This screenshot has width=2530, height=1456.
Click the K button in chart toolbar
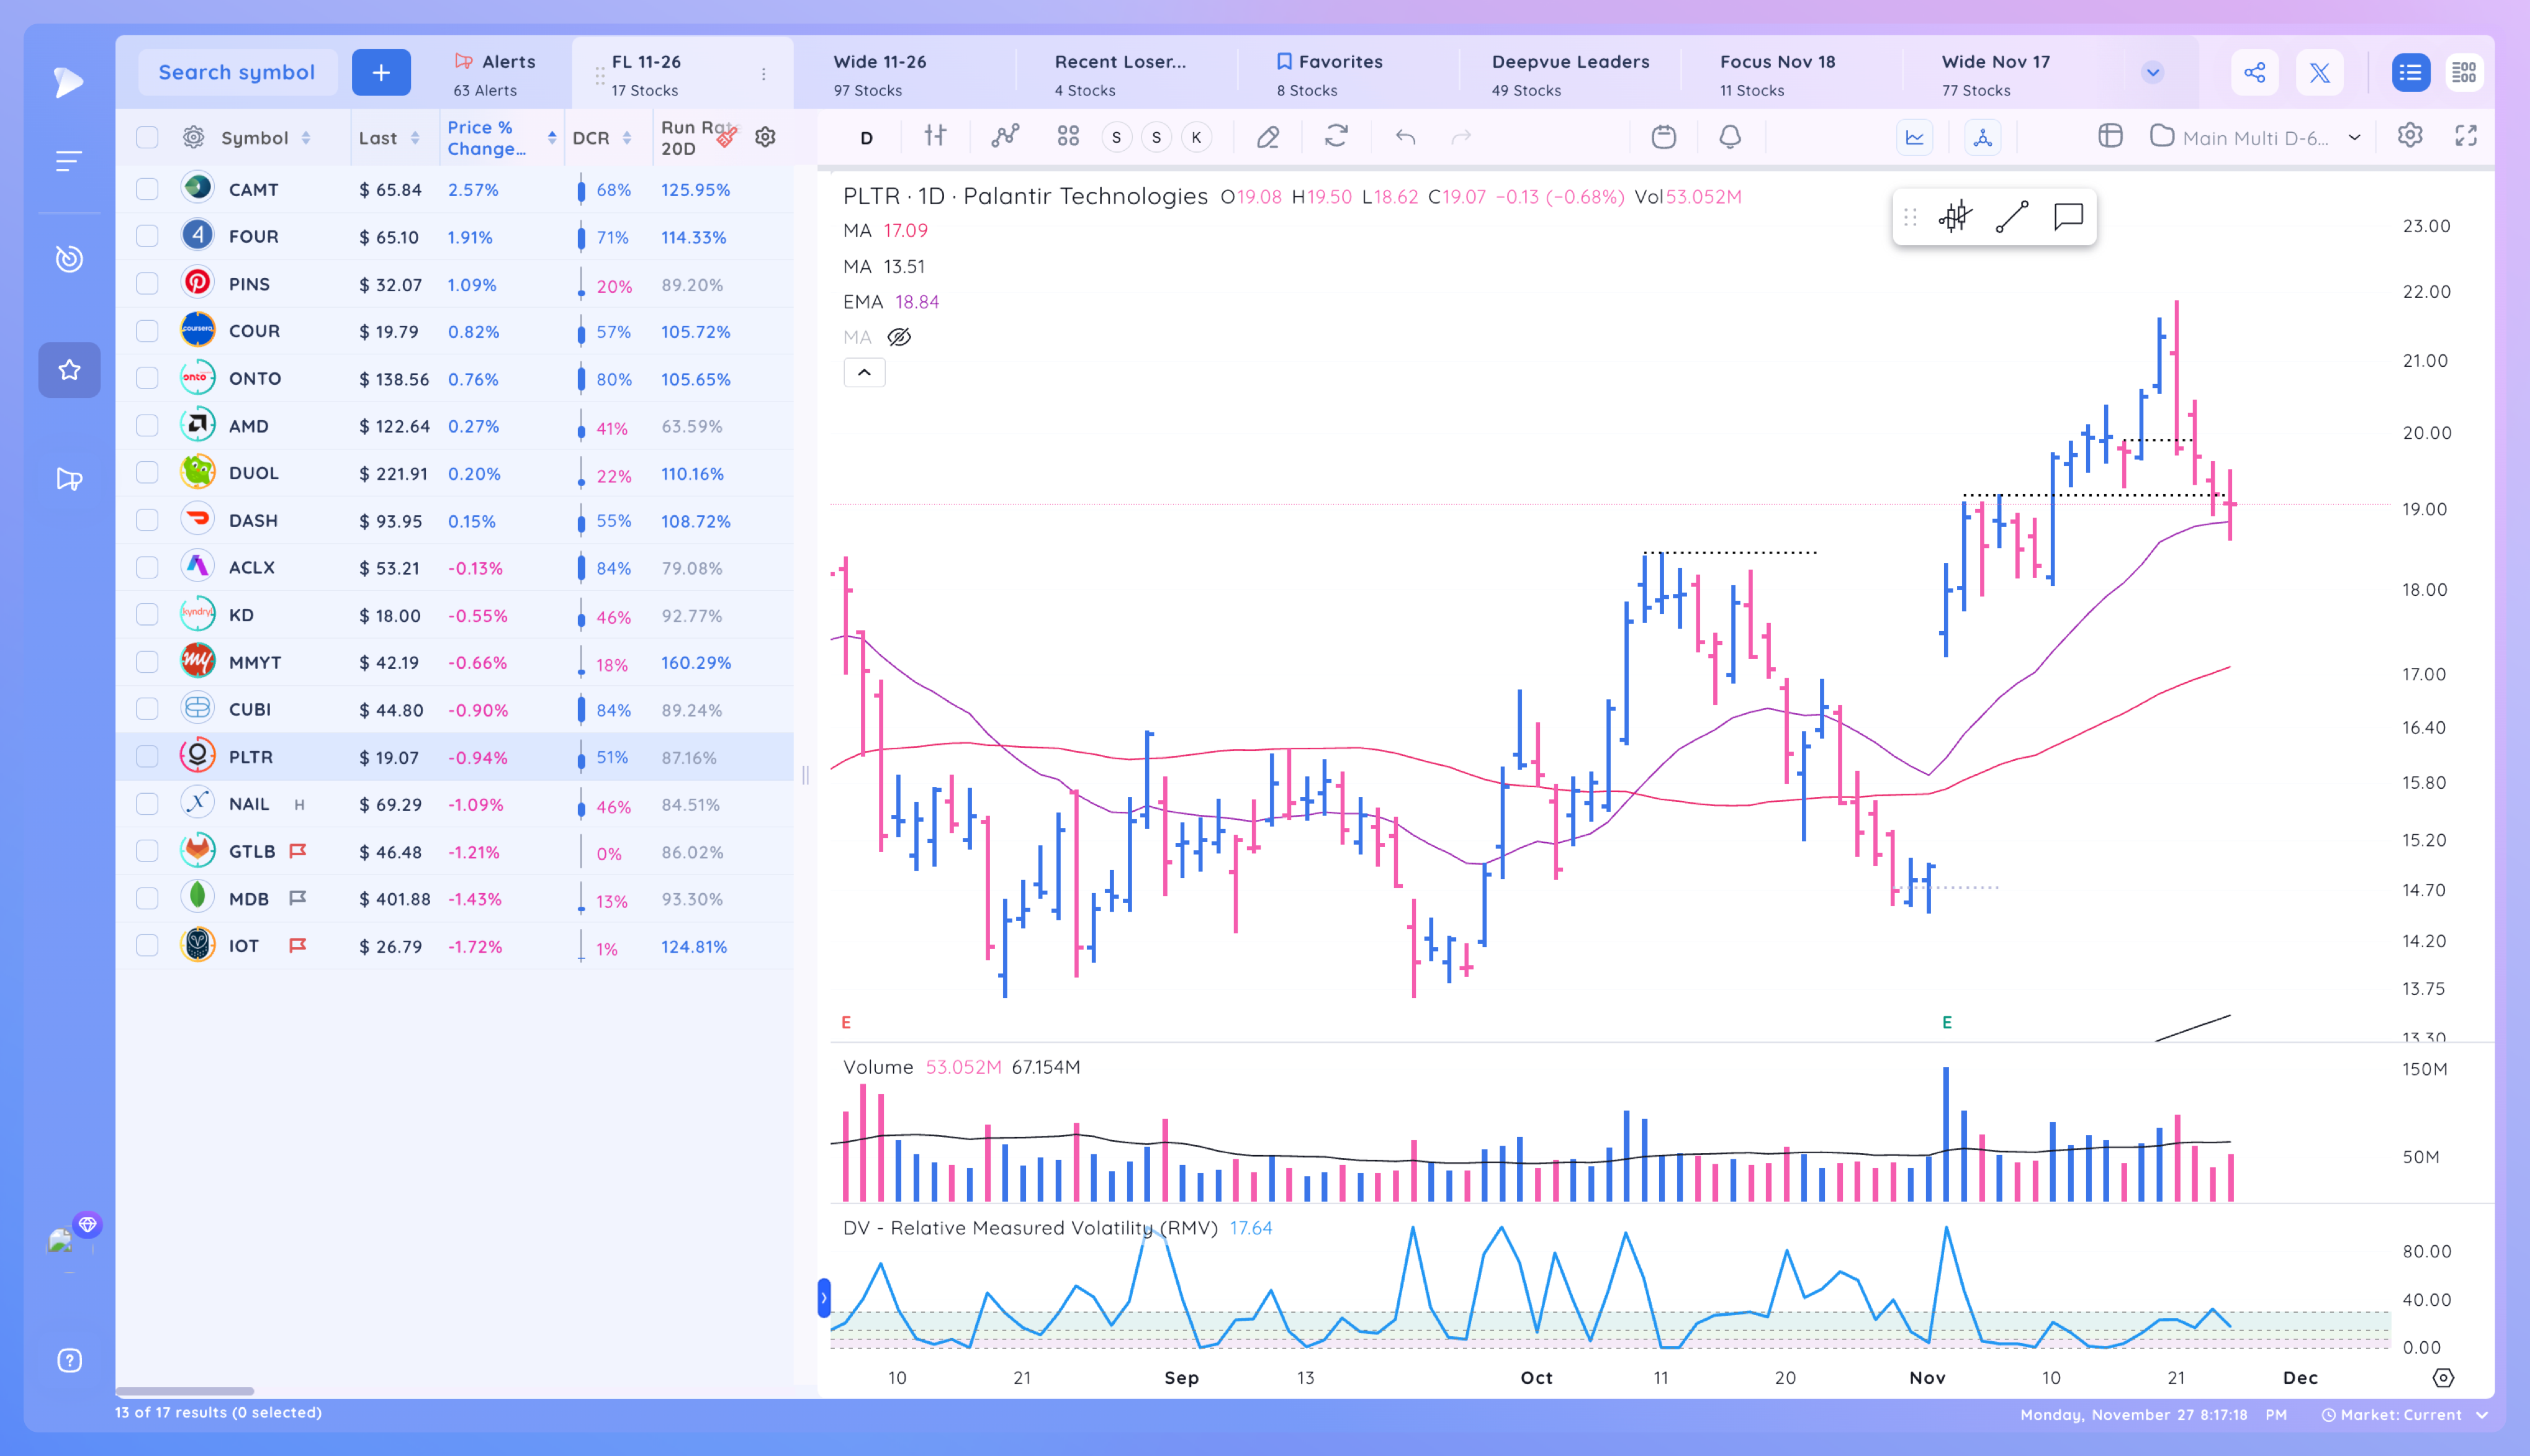click(x=1196, y=137)
